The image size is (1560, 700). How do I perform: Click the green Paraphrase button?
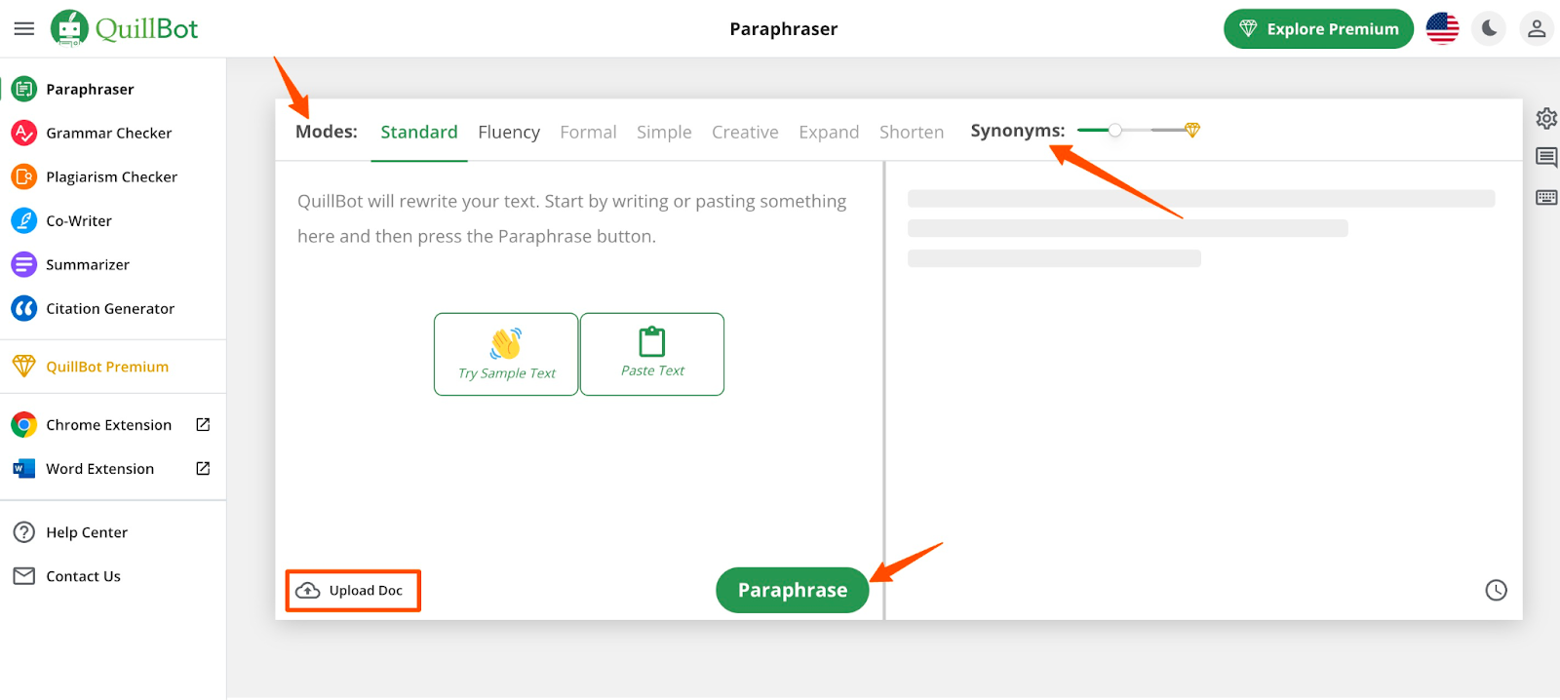[793, 590]
